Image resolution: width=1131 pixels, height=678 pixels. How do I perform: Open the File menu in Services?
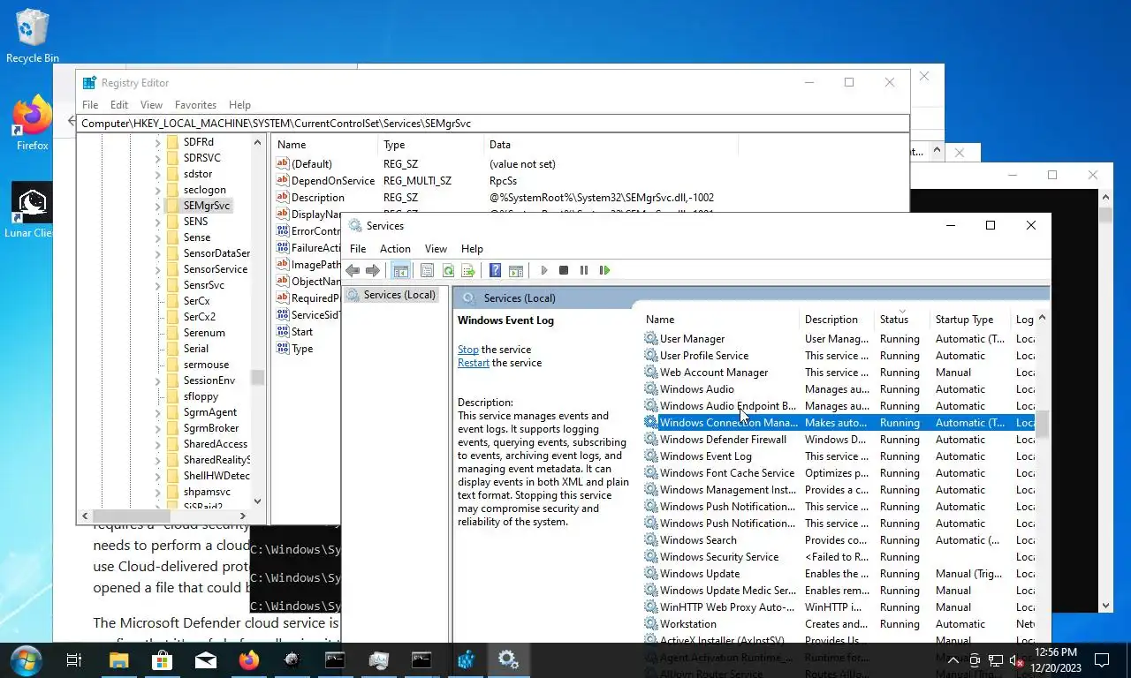[358, 249]
